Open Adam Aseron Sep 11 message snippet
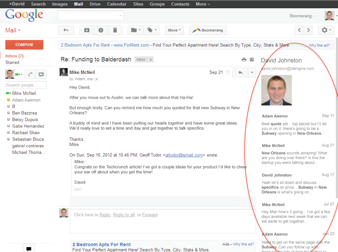 coord(298,124)
